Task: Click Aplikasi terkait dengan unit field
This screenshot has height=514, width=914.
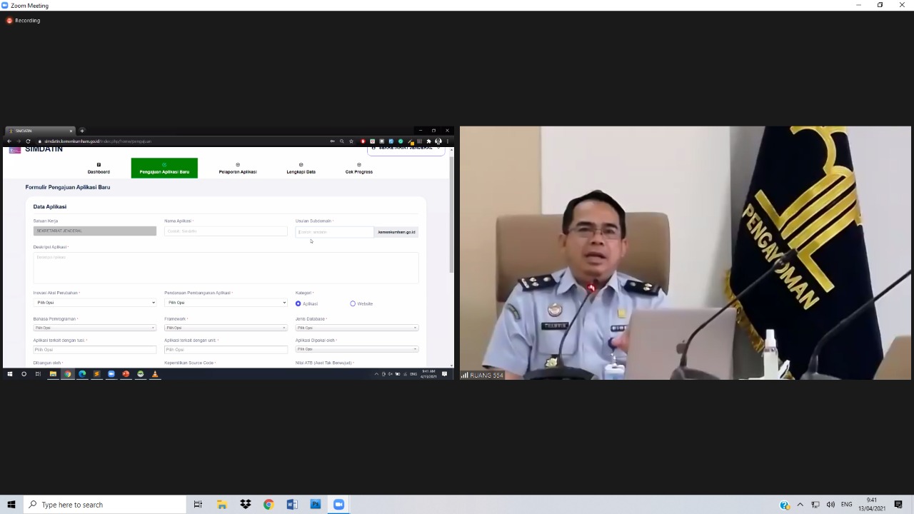Action: 226,350
